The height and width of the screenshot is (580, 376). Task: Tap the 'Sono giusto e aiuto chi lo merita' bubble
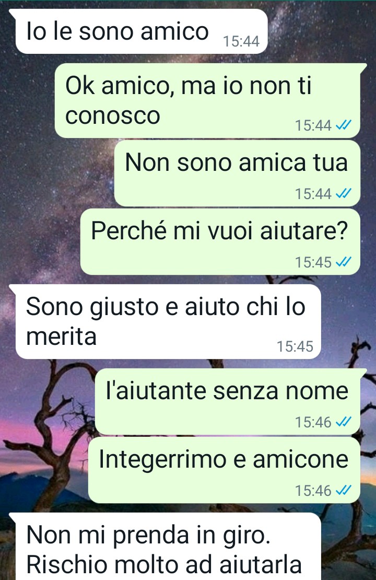(168, 321)
